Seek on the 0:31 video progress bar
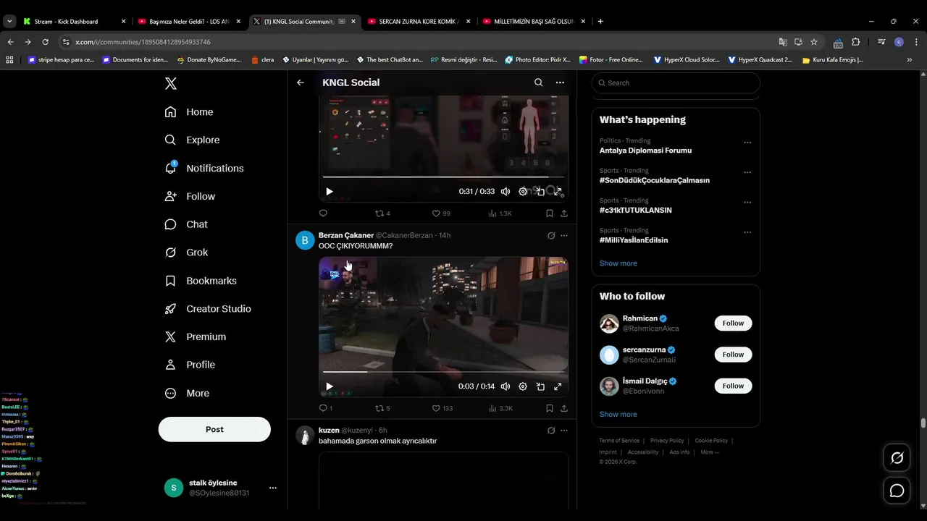 point(443,177)
